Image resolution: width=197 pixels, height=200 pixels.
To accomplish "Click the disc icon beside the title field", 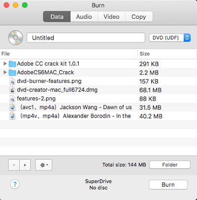I will [16, 38].
